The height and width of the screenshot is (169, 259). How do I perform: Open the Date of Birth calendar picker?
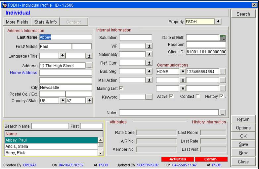[223, 37]
